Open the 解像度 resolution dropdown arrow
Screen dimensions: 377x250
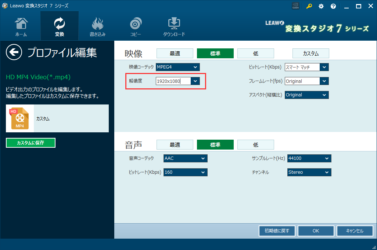(195, 81)
